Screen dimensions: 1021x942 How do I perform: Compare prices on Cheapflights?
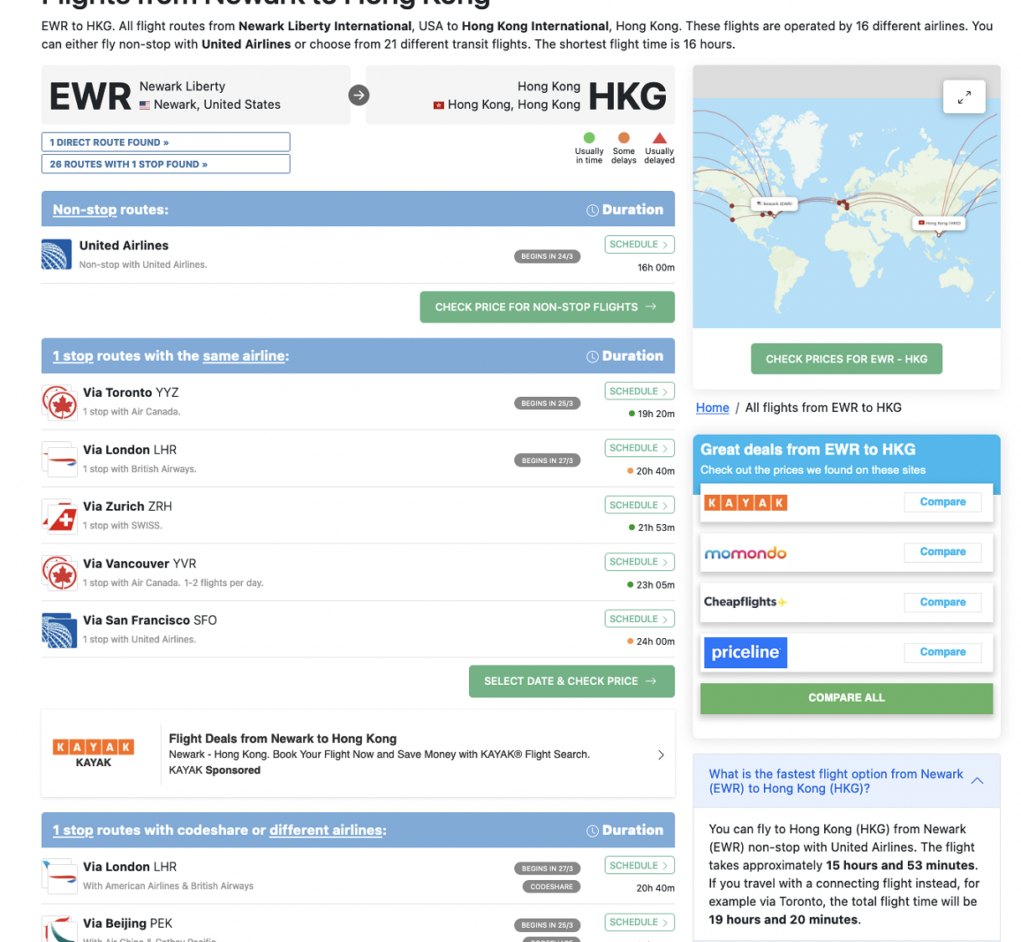942,602
